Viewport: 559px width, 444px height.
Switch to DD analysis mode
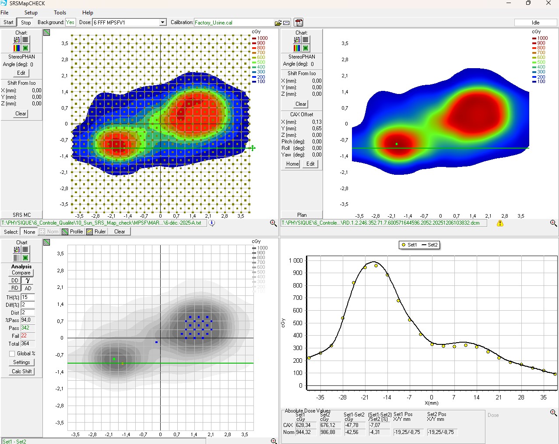15,281
